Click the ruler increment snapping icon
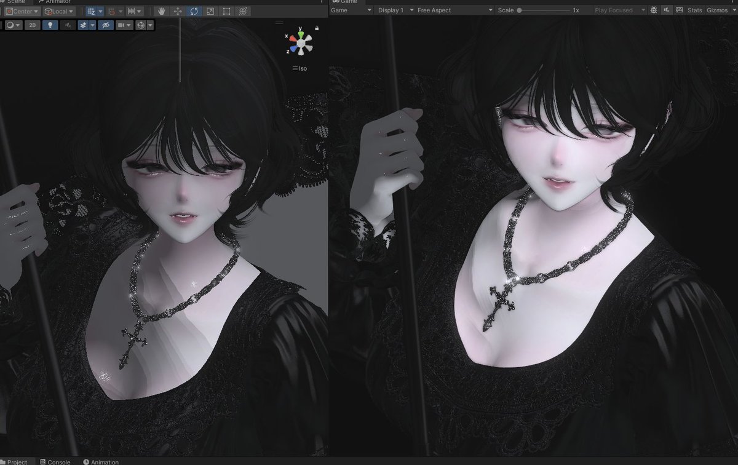 coord(131,11)
